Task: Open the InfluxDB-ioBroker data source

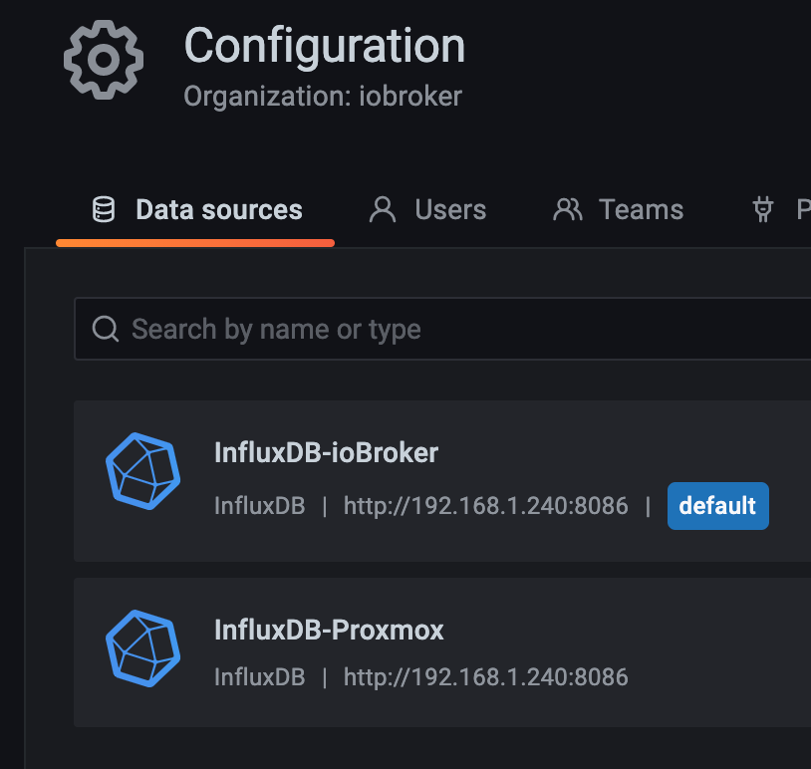Action: 442,480
